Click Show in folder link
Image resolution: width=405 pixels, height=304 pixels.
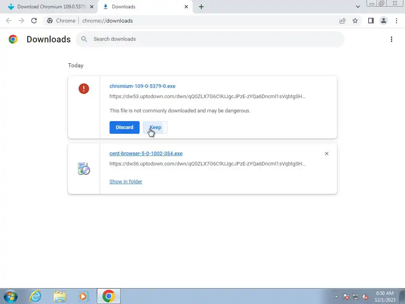tap(126, 181)
